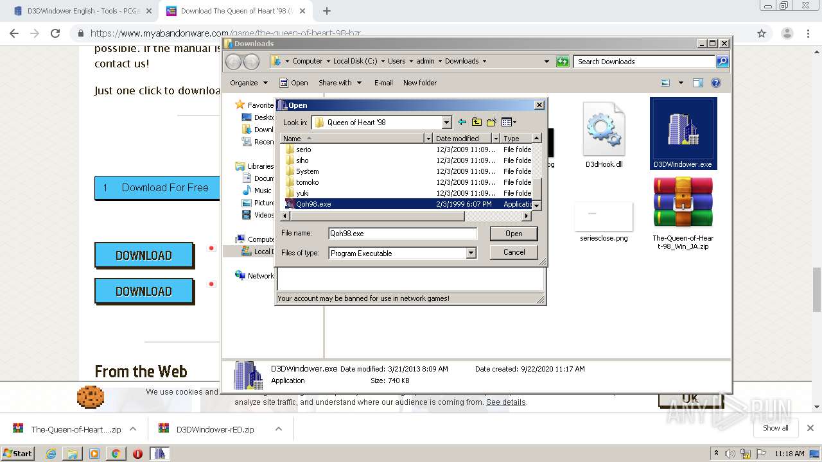Click the volume tray icon
Viewport: 822px width, 462px height.
click(x=730, y=454)
